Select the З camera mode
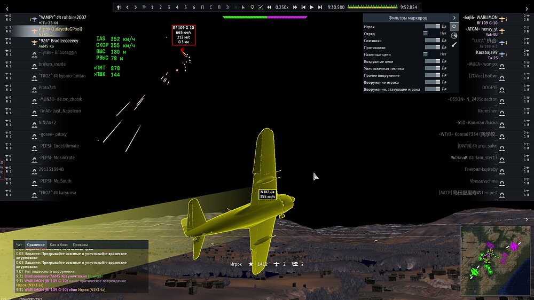 click(x=227, y=7)
